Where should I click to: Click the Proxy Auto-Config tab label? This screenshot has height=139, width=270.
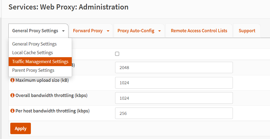tap(136, 31)
